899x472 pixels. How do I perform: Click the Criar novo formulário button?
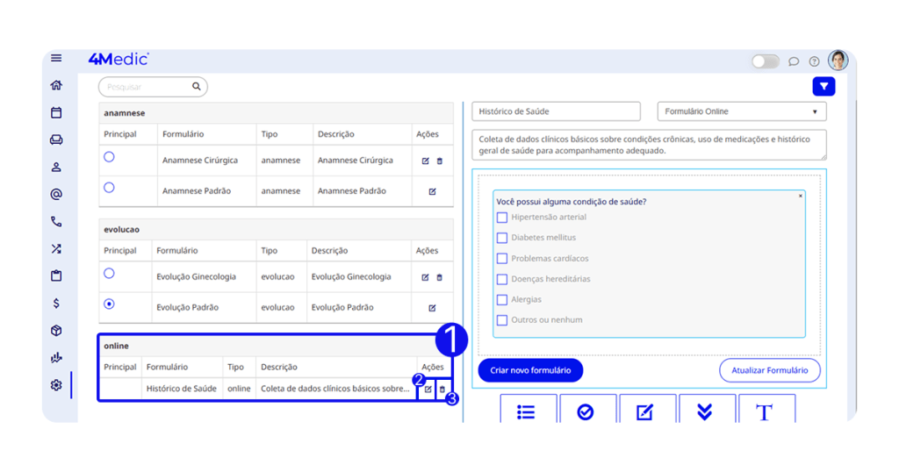pyautogui.click(x=529, y=370)
